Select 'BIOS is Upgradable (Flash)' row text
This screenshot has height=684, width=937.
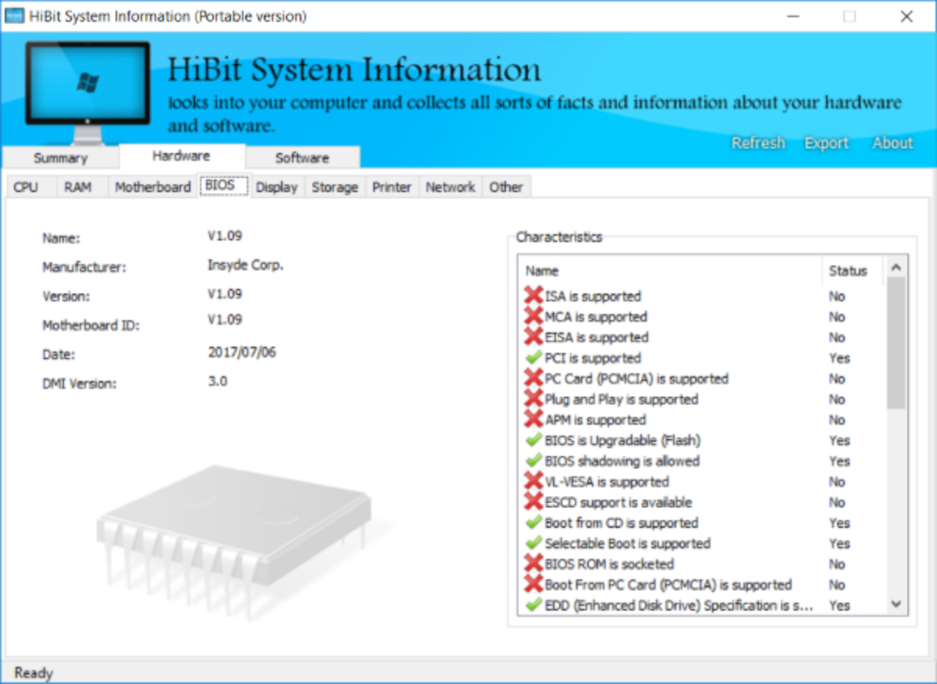(622, 440)
